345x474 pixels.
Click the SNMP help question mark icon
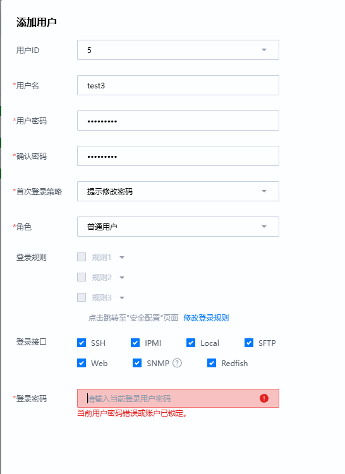click(177, 363)
